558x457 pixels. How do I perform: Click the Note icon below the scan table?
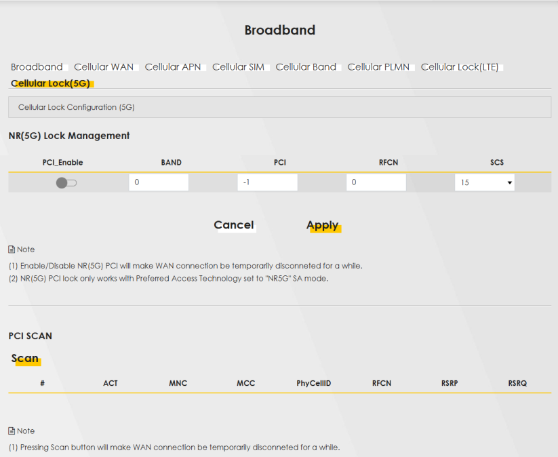12,431
